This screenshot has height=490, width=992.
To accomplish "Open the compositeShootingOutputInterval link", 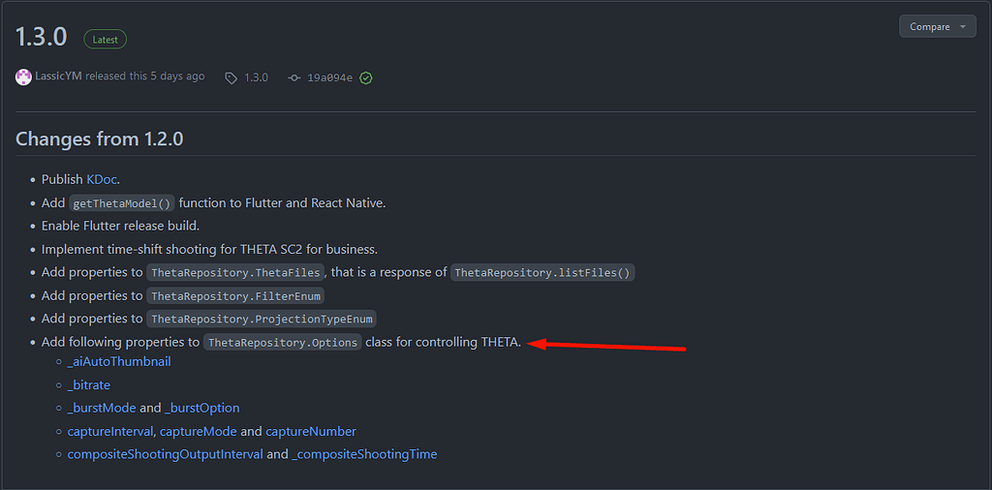I will pos(165,454).
